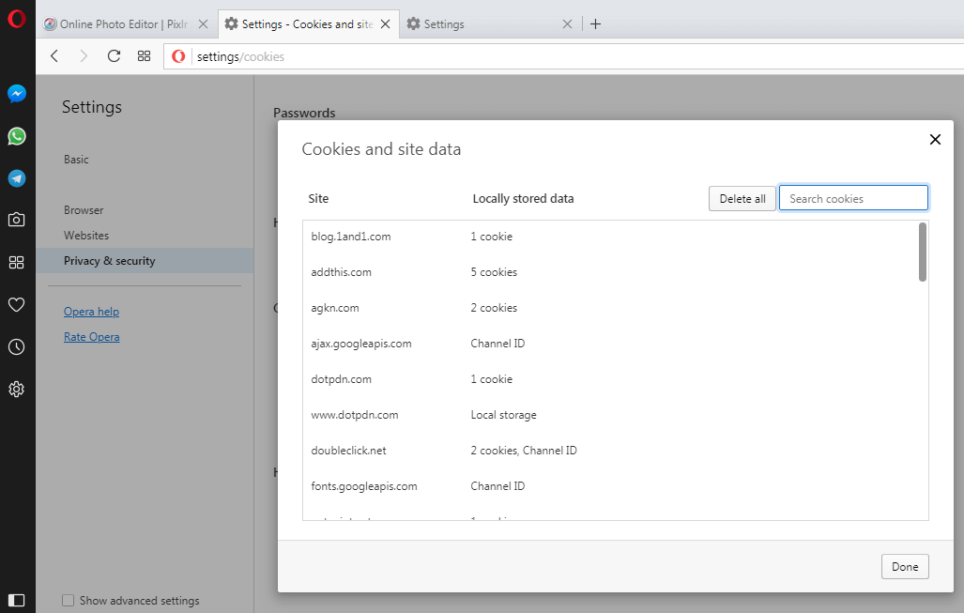
Task: Click Done to close dialog
Action: coord(905,566)
